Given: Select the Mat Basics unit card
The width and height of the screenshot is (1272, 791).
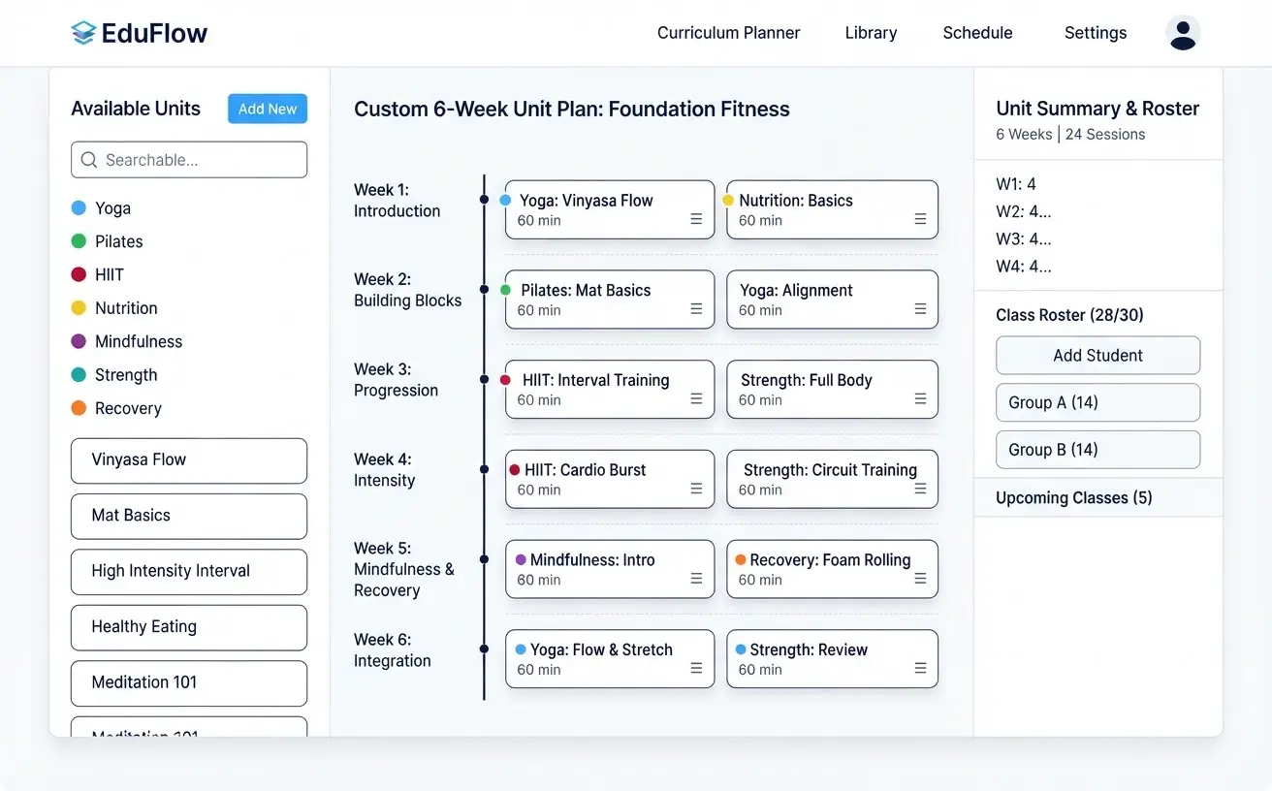Looking at the screenshot, I should [x=189, y=516].
